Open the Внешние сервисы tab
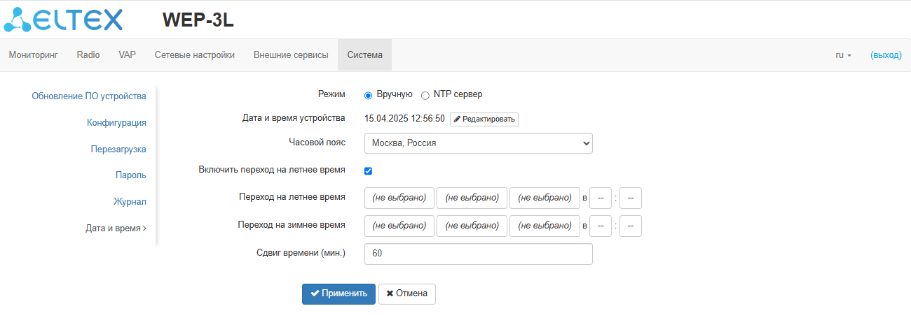Viewport: 911px width, 320px height. 291,55
